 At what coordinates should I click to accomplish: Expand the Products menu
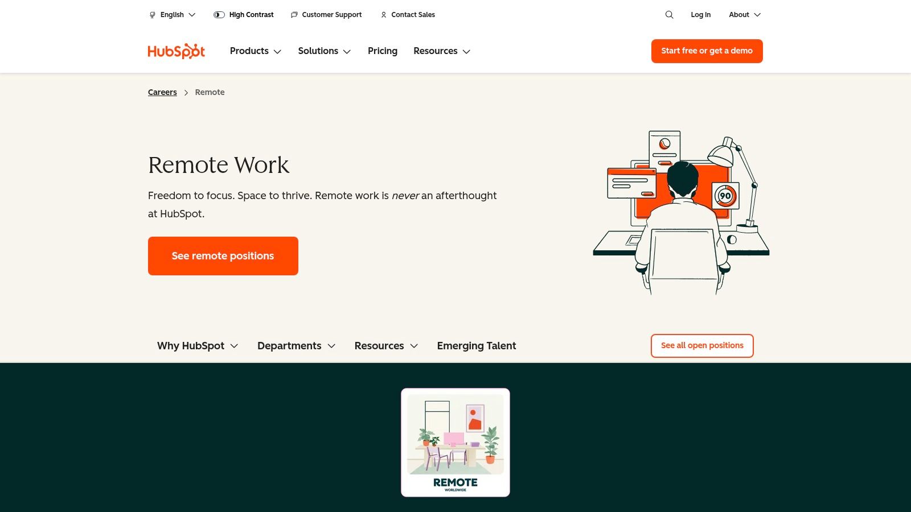(x=256, y=51)
